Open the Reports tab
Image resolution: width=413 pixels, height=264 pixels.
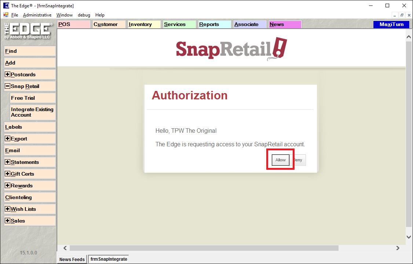point(215,25)
